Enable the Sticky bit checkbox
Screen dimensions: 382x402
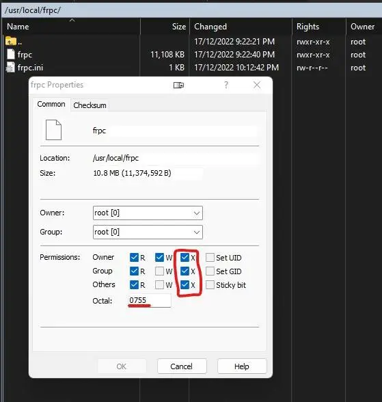tap(210, 284)
